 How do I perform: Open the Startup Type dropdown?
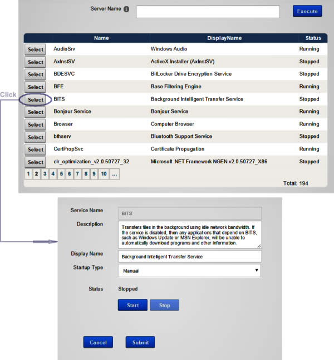[x=189, y=271]
